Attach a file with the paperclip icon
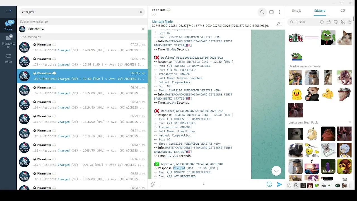 [153, 184]
